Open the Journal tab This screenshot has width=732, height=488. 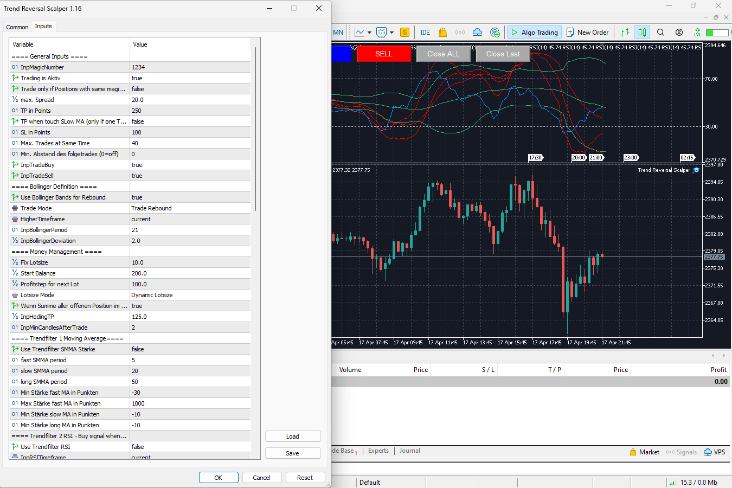point(409,451)
